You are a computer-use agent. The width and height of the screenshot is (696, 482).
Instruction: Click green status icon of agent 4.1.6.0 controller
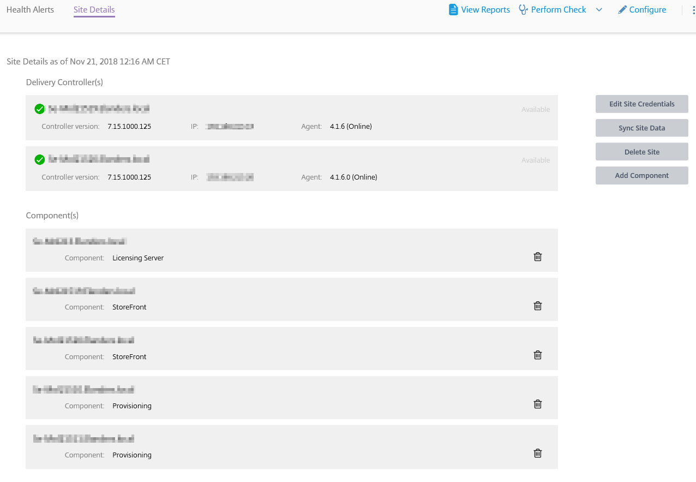tap(39, 159)
